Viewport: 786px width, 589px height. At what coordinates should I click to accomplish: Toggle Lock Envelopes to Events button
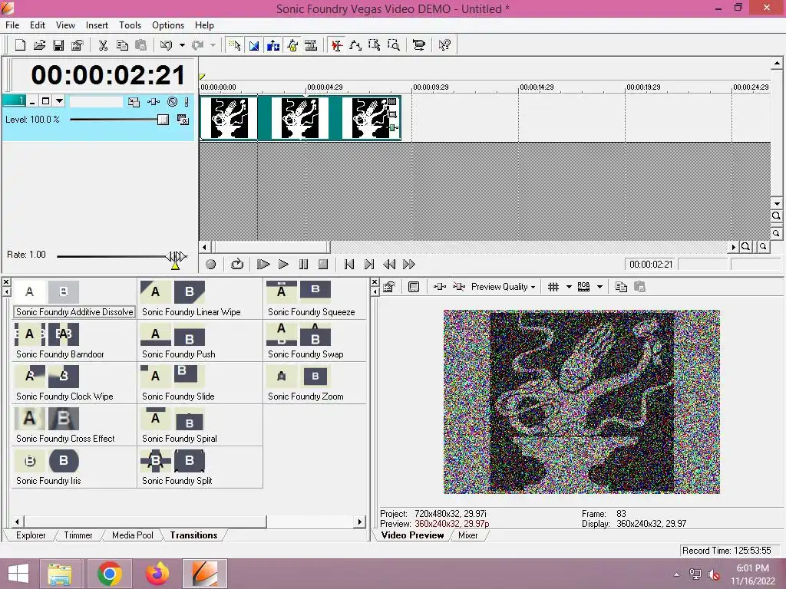click(292, 45)
